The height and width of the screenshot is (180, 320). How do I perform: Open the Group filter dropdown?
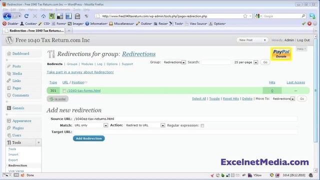pos(174,62)
